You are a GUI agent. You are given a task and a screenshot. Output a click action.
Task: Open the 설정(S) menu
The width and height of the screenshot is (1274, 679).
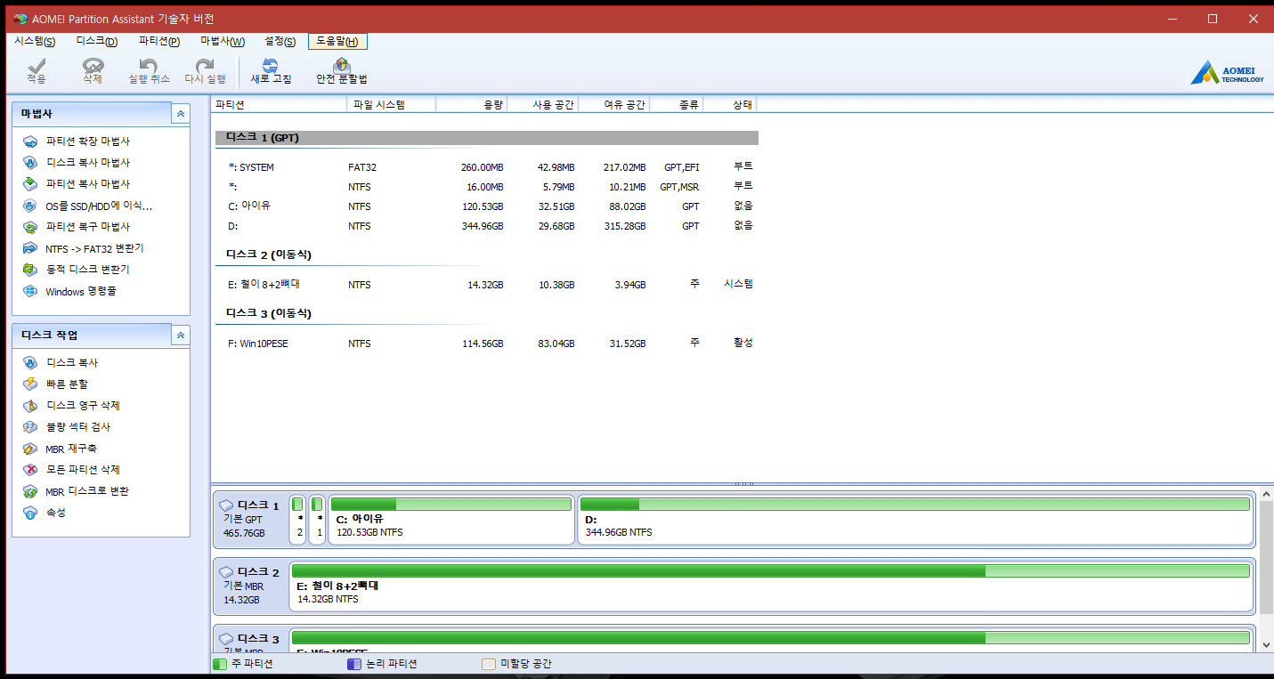(x=280, y=42)
